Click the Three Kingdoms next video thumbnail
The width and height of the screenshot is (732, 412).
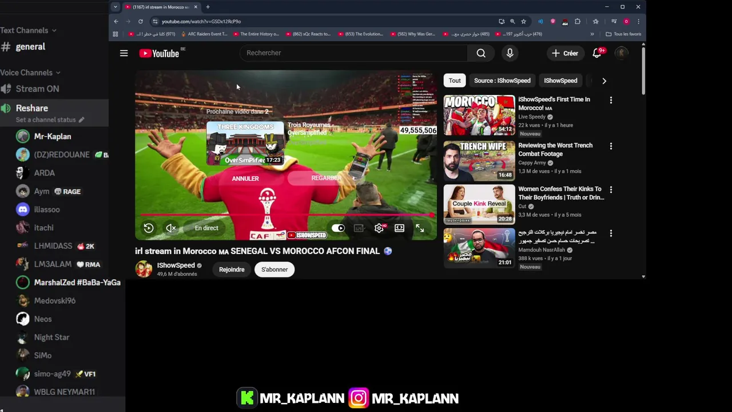245,143
